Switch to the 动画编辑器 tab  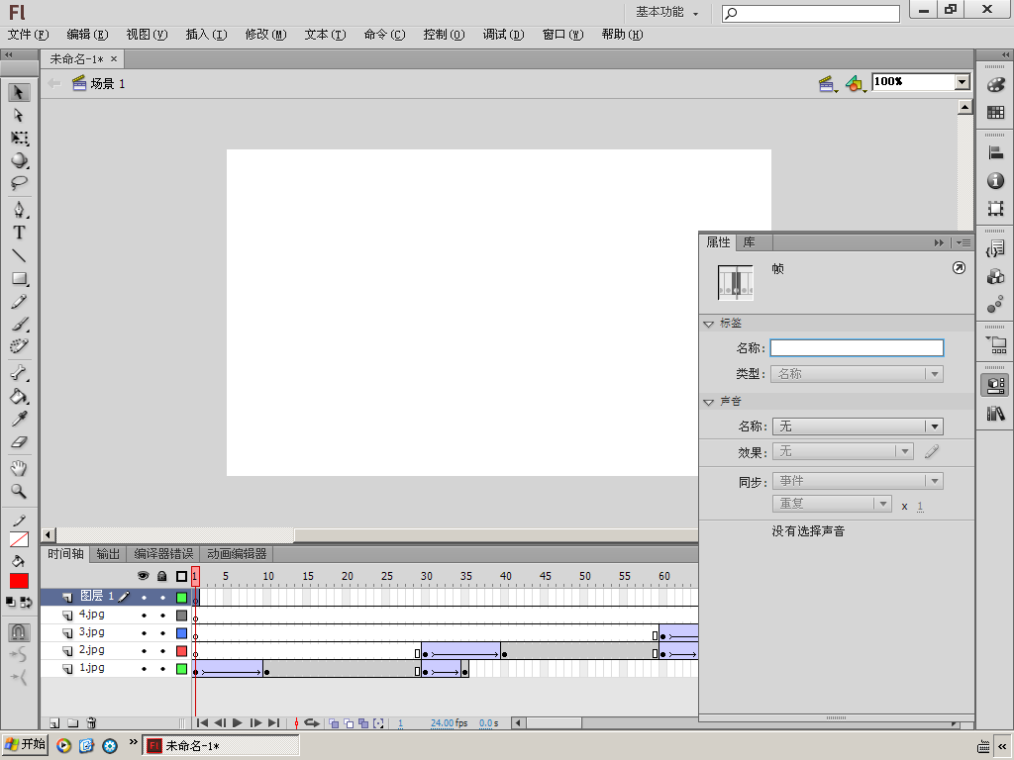(x=237, y=554)
